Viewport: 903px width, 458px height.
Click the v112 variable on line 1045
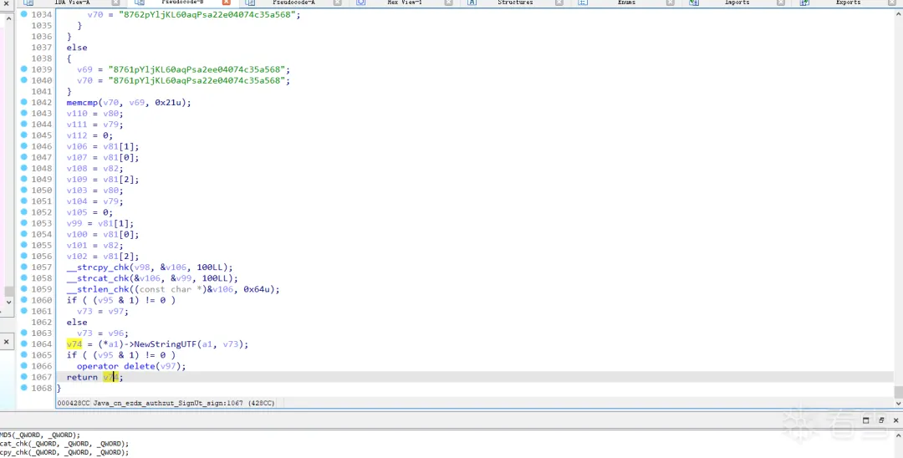click(77, 135)
